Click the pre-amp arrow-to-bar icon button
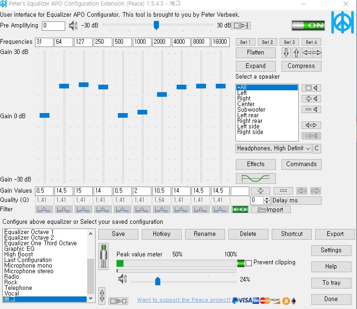Screen dimensions: 357x309 click(x=241, y=26)
